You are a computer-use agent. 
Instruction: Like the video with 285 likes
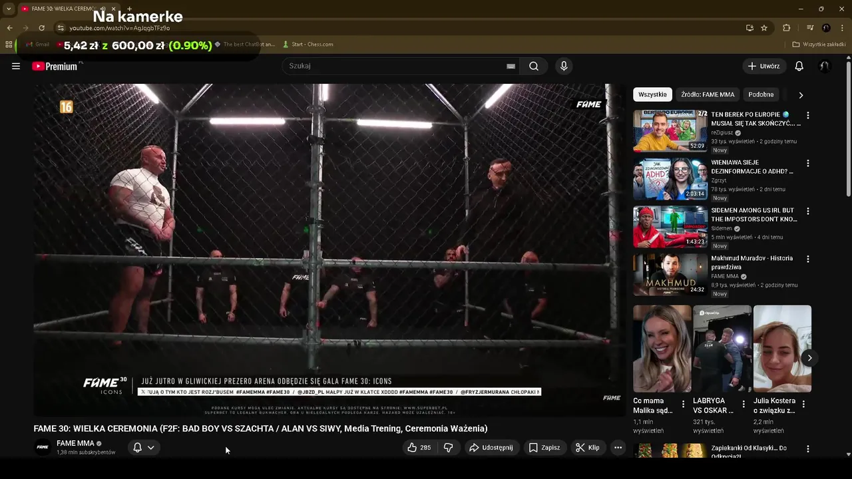420,448
